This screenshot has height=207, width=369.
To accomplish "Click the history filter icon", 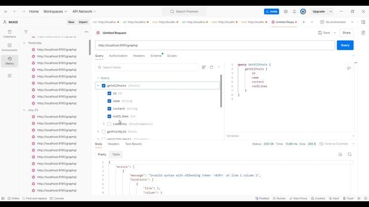I will (x=26, y=32).
